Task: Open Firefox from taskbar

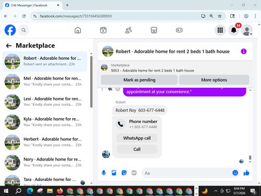Action: pyautogui.click(x=60, y=191)
